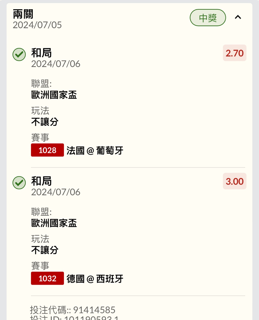This screenshot has height=320, width=259.
Task: Select the 2.70 odds badge
Action: coord(234,53)
